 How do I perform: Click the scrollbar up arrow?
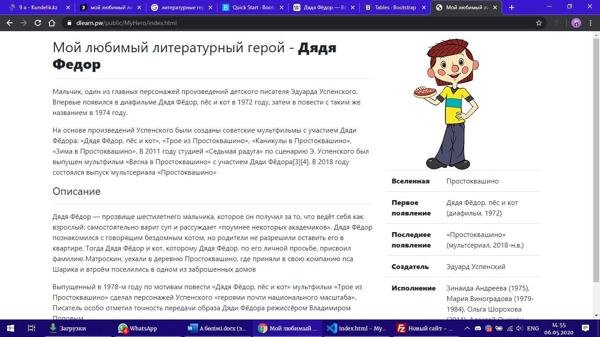click(x=596, y=34)
